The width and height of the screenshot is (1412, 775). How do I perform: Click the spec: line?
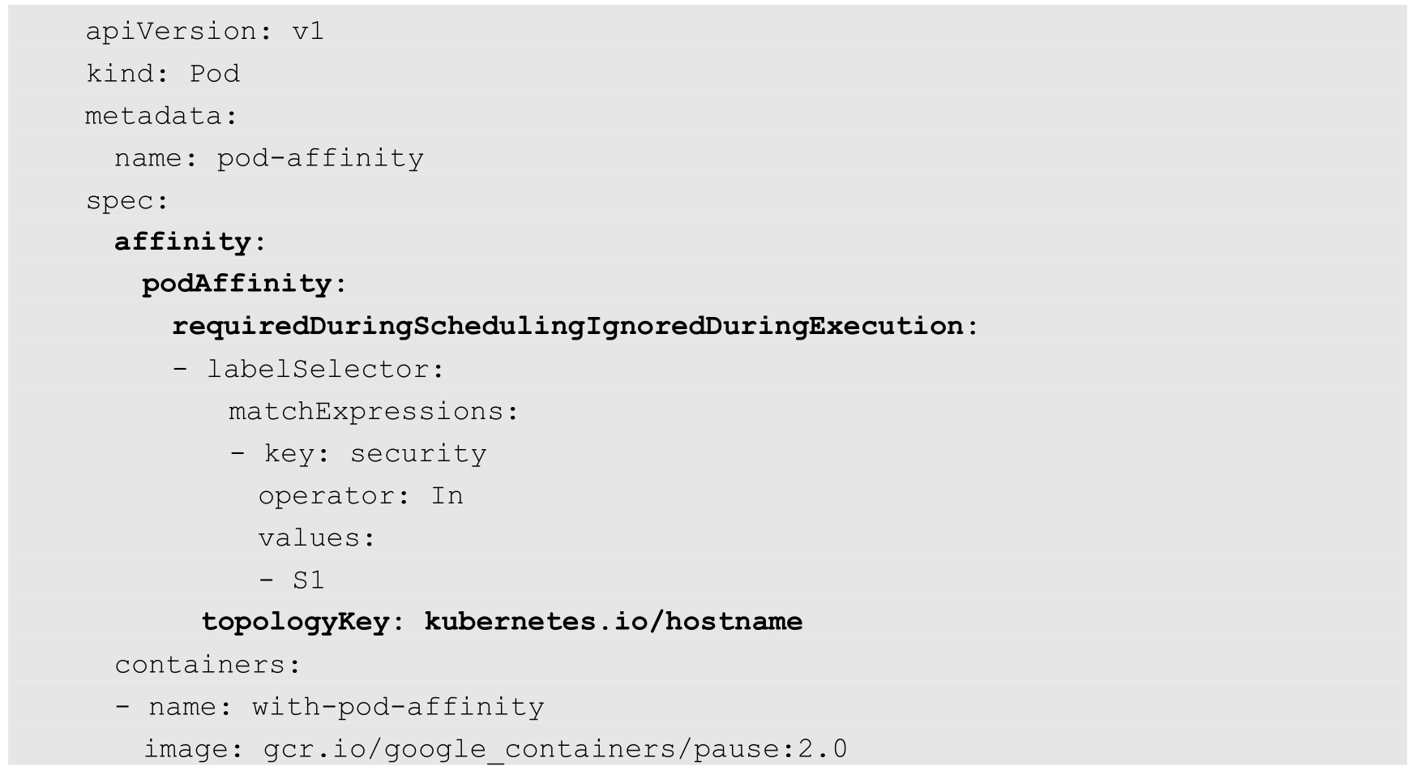[127, 200]
